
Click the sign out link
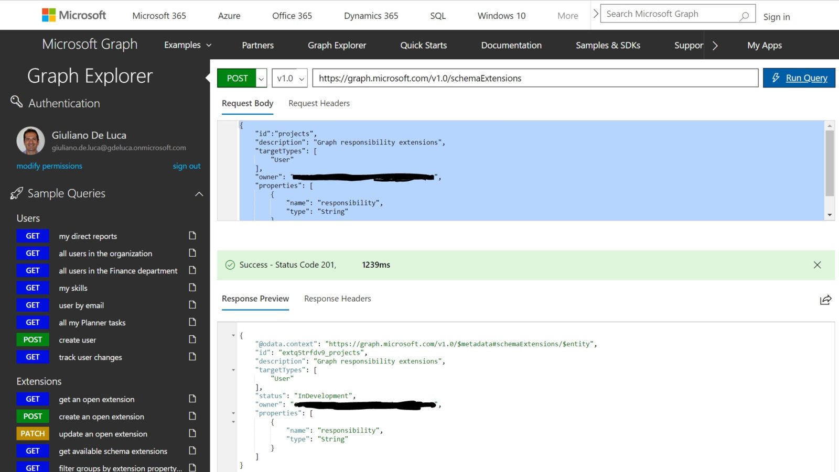click(x=187, y=166)
